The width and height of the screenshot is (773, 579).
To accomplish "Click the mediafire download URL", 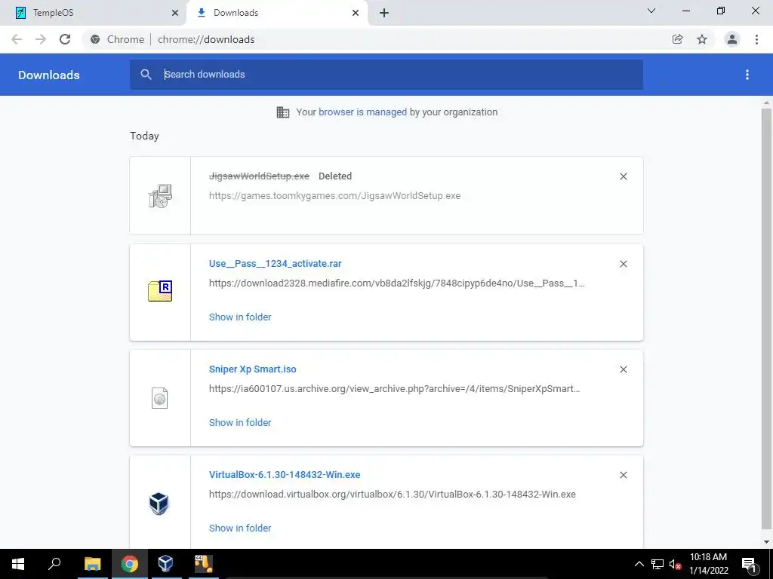I will (397, 283).
